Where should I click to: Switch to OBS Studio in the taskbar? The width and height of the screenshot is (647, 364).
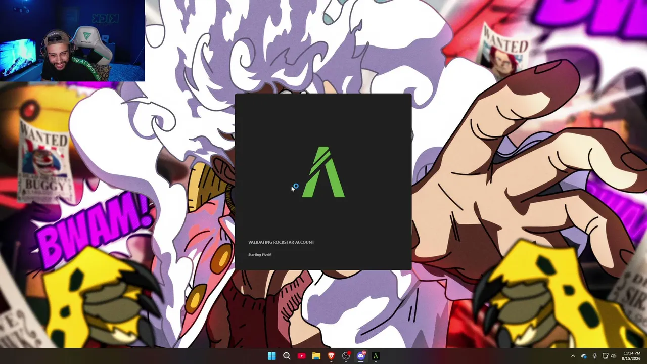(x=346, y=356)
